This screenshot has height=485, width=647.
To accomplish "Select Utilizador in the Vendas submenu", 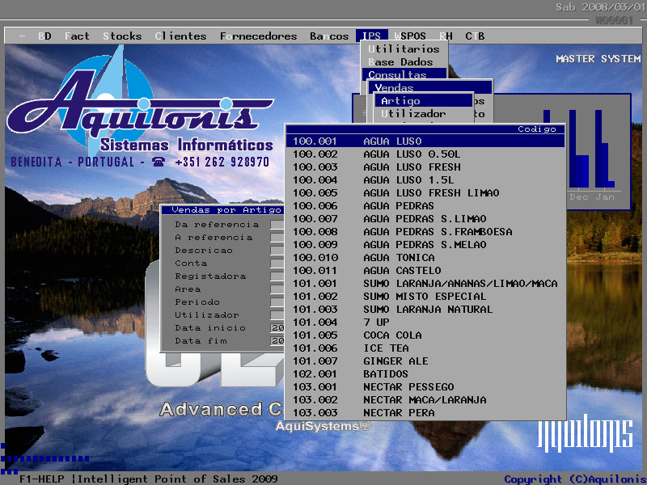I will click(x=413, y=114).
